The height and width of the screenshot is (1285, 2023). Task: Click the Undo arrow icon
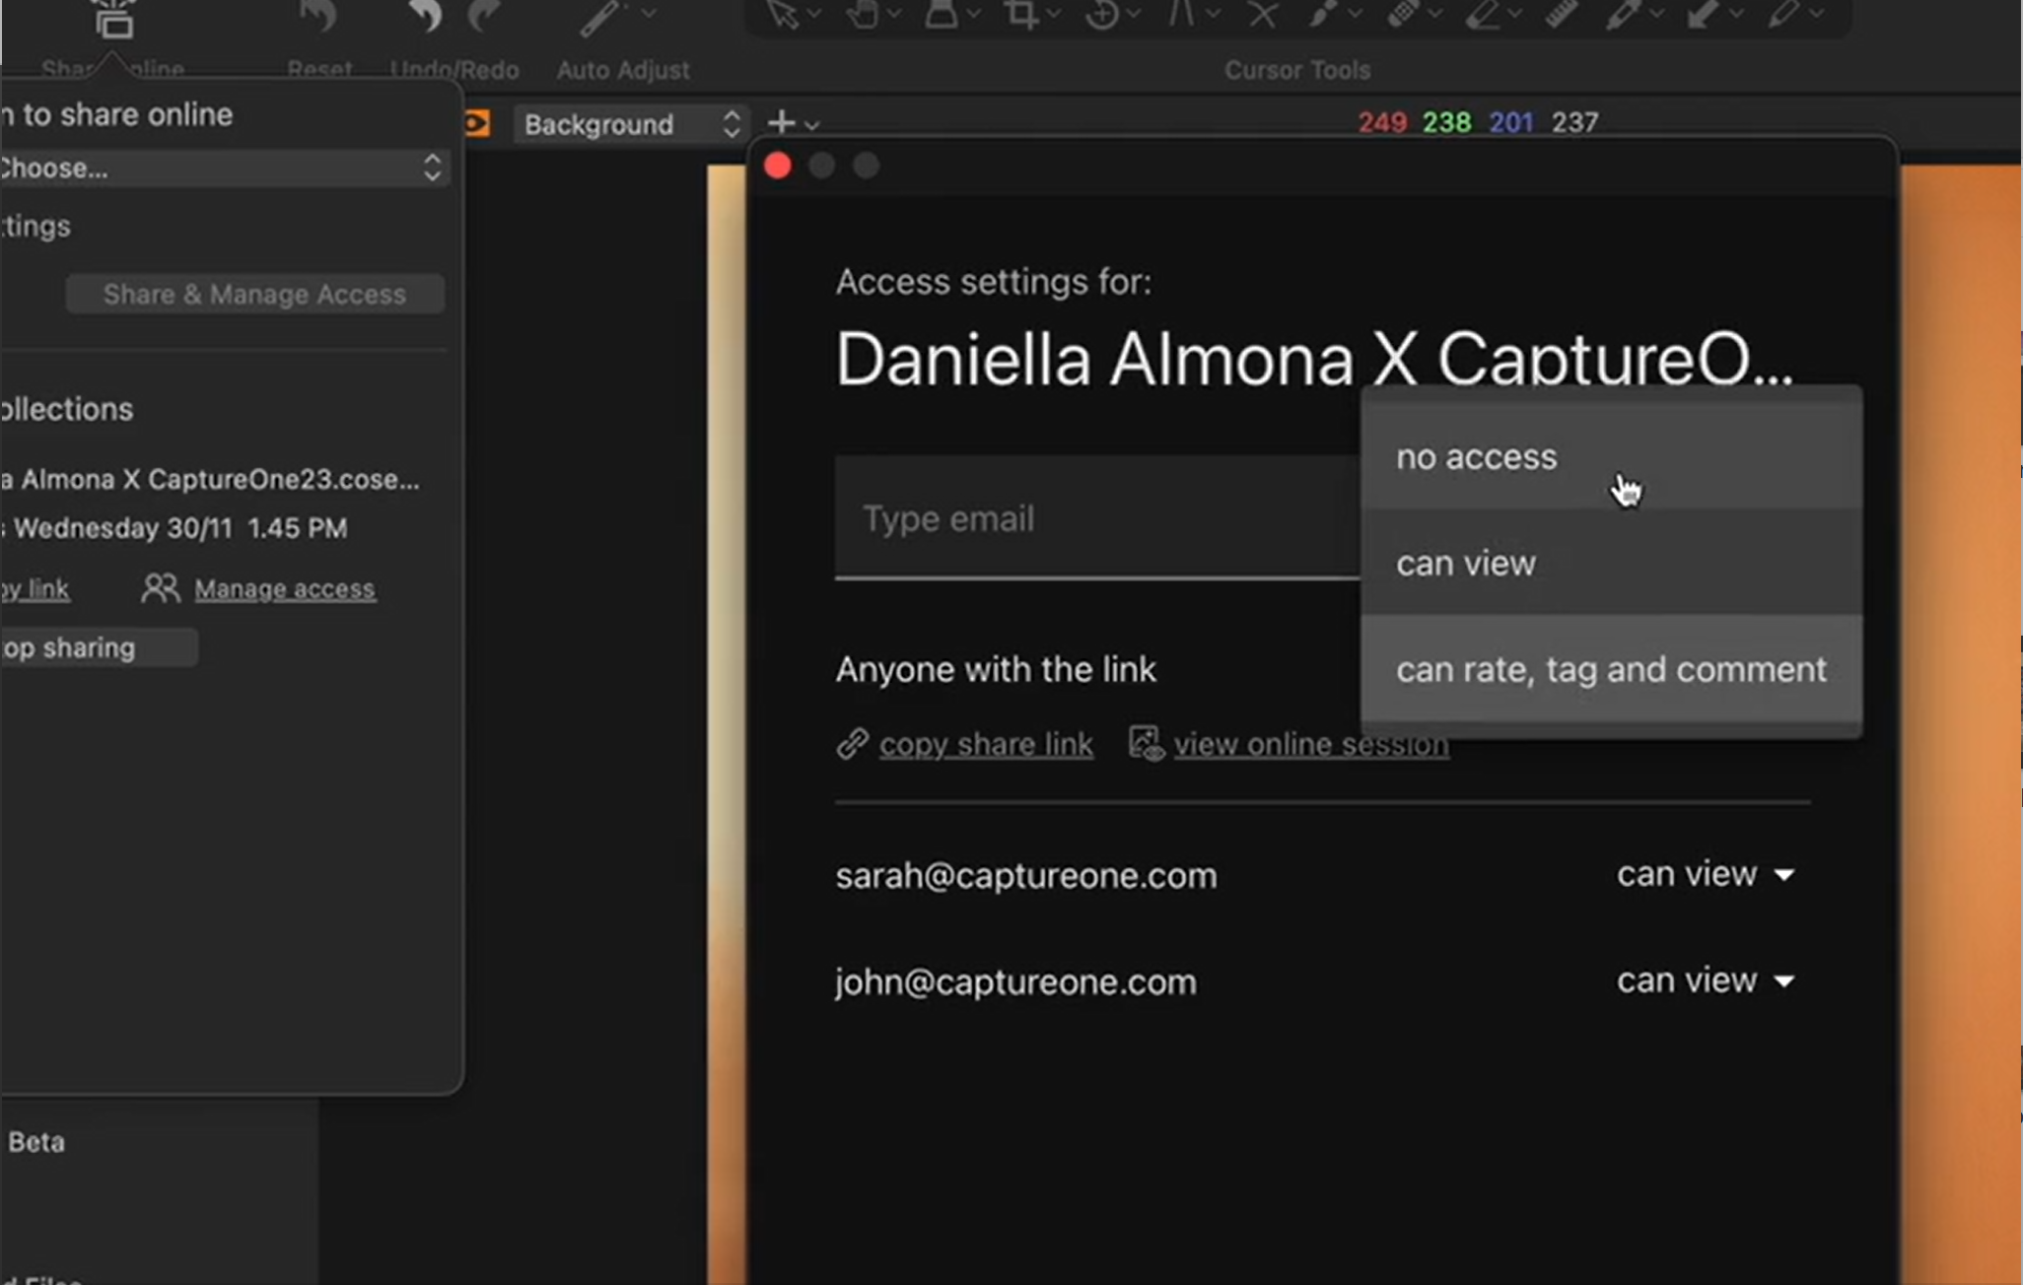click(425, 17)
